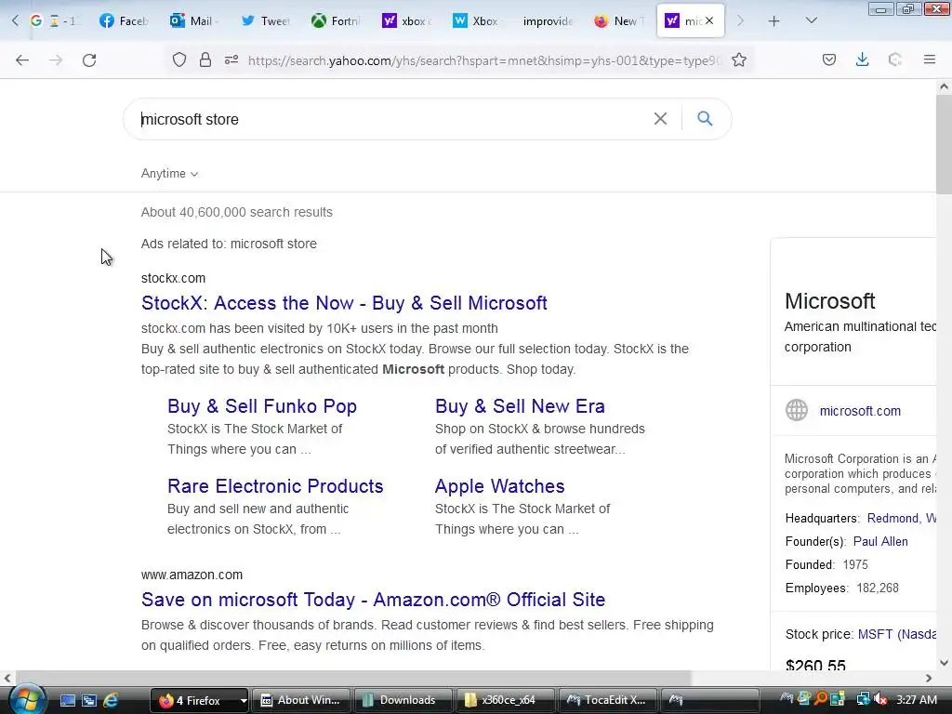
Task: Switch to x360ce_x64 folder taskbar button
Action: point(505,700)
